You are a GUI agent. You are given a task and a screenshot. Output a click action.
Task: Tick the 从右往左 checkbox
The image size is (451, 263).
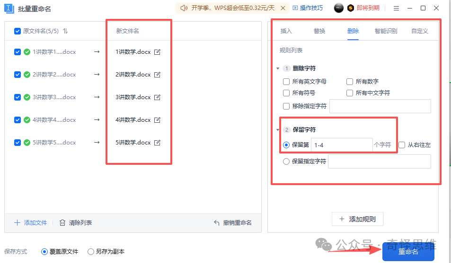pos(402,145)
